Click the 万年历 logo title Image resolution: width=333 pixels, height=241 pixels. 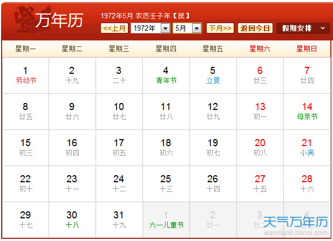(x=59, y=20)
